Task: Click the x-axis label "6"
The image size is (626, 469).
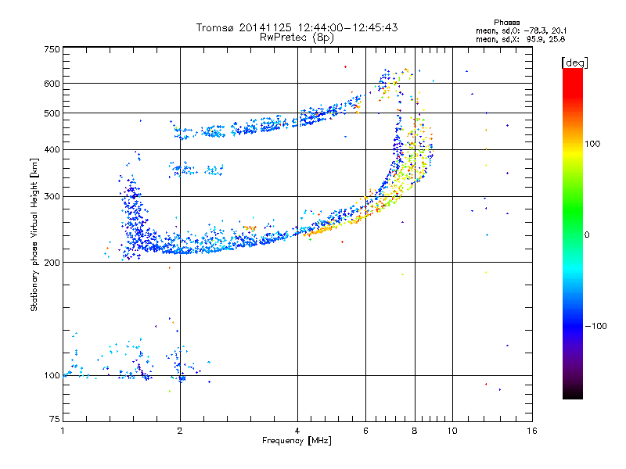Action: tap(365, 431)
